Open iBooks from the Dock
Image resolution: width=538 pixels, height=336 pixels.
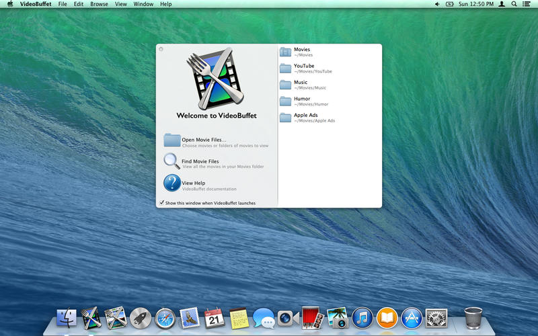[387, 318]
